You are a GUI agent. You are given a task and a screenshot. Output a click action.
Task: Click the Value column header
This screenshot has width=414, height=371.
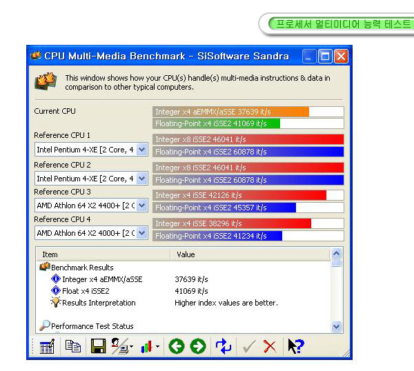click(250, 254)
